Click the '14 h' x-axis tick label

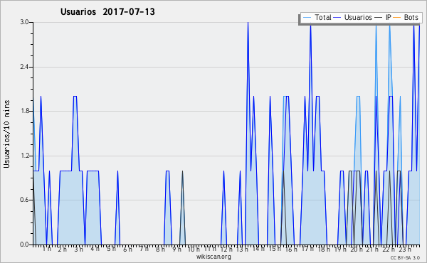point(258,249)
